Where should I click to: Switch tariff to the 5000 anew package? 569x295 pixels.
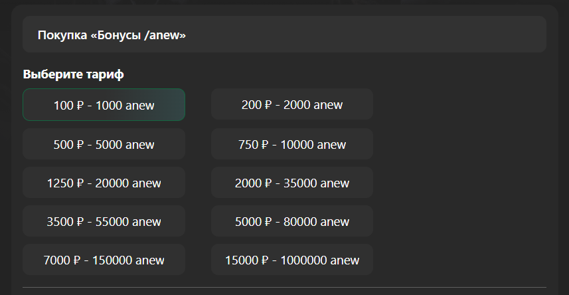104,144
